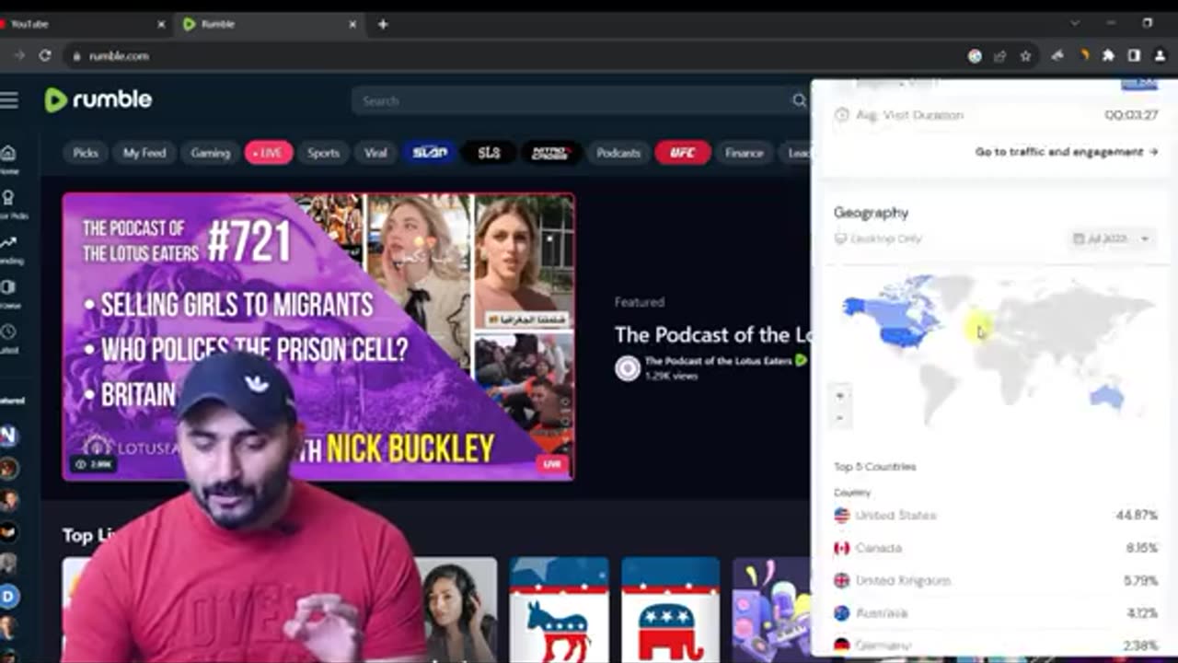Select the Viral category

(375, 153)
